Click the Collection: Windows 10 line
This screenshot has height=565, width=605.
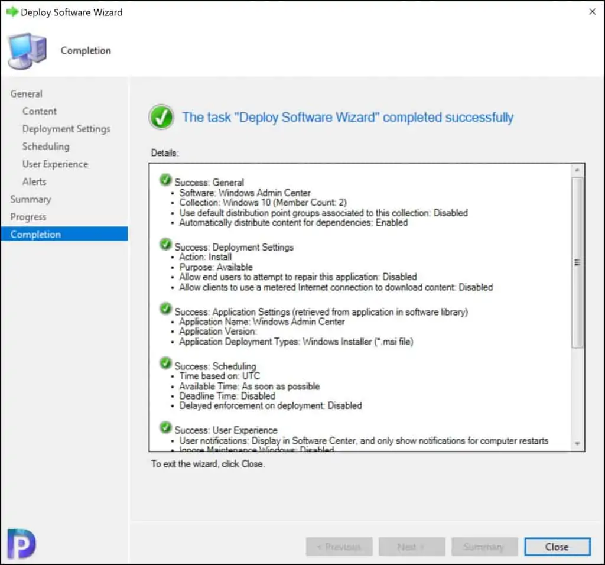[263, 203]
